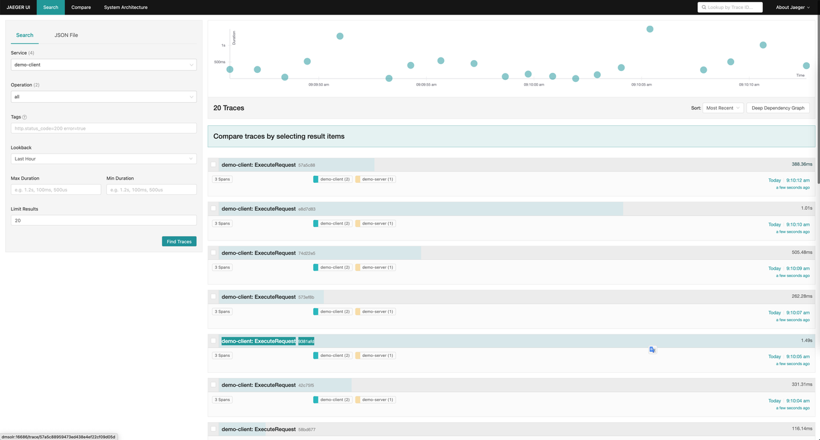Click the 3 Spans badge in trace 573ef8b
820x440 pixels.
(222, 311)
